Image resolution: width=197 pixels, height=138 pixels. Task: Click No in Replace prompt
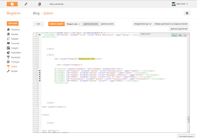pos(180,35)
